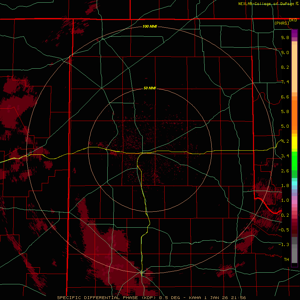
Task: Click the TH threshold label
Action: point(286,260)
